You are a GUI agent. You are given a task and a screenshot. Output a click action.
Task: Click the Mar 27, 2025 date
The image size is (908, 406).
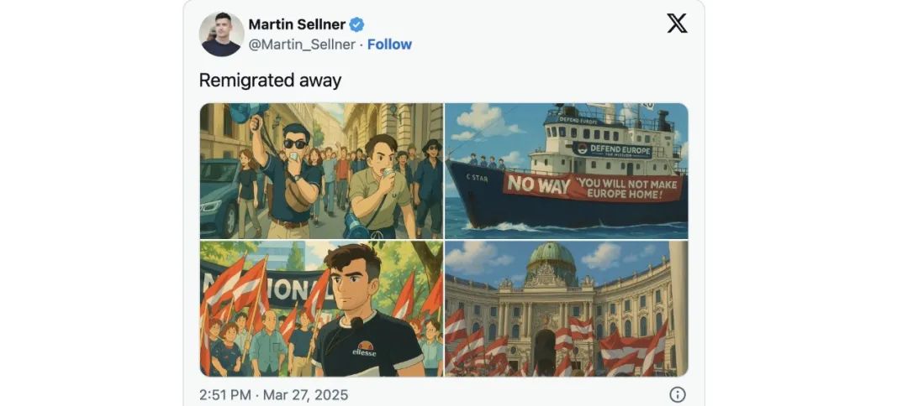click(306, 395)
